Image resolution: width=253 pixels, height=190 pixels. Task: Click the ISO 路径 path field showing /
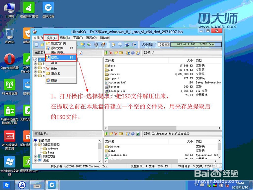coord(187,53)
